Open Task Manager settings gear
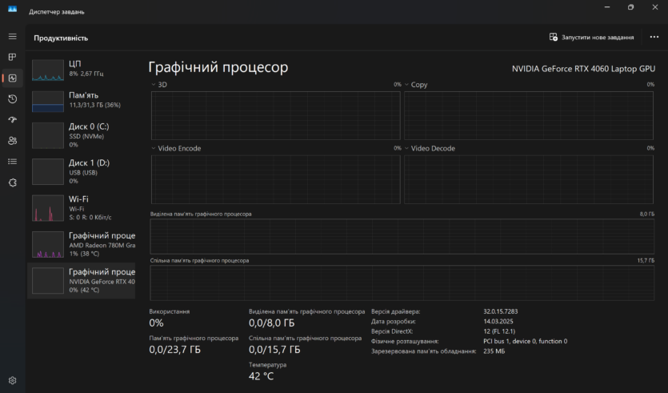668x393 pixels. coord(12,380)
